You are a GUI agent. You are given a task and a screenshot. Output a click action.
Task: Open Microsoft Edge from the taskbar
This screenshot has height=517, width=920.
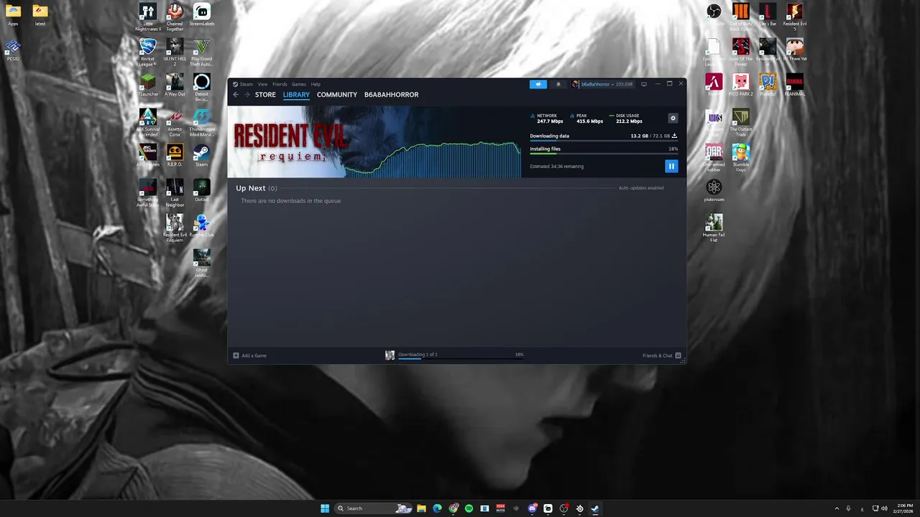(x=437, y=508)
